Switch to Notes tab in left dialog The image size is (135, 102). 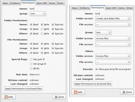coord(52,3)
